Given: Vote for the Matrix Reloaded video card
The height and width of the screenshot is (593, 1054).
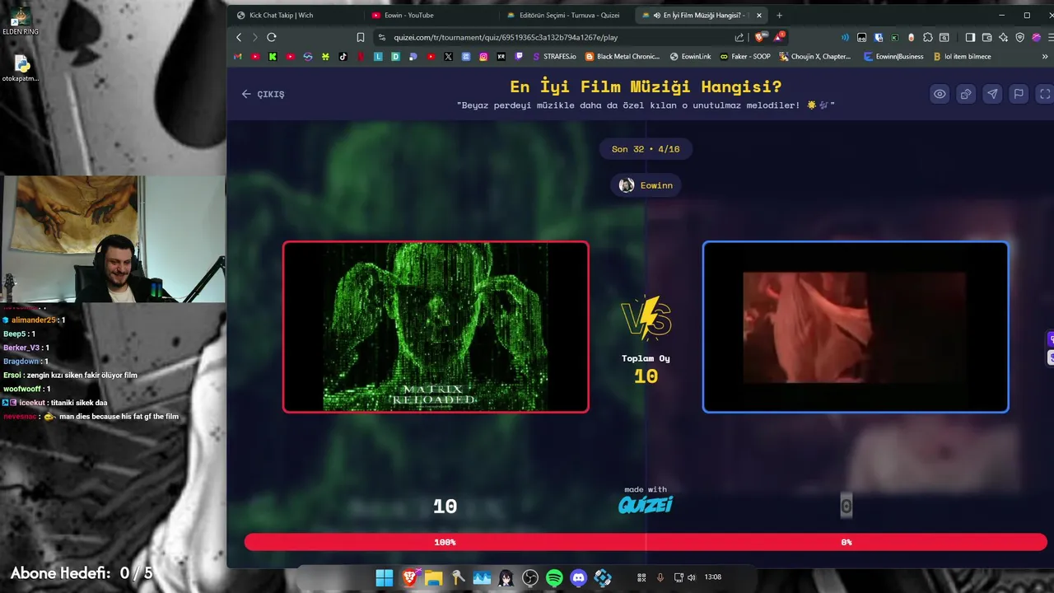Looking at the screenshot, I should click(x=436, y=327).
